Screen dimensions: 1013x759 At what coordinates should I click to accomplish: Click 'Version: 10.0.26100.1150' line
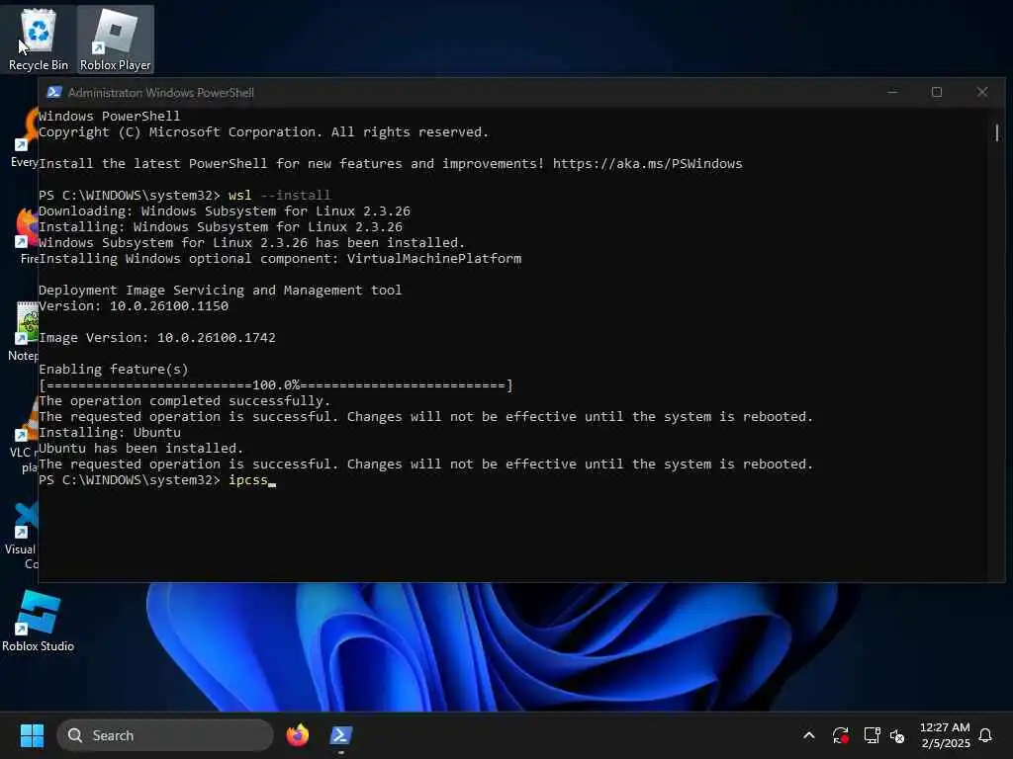(x=134, y=306)
